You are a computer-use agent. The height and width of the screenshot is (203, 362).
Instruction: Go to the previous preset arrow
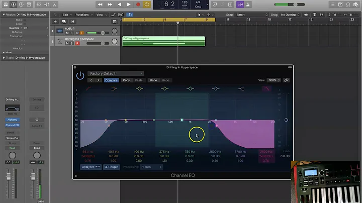pos(91,80)
